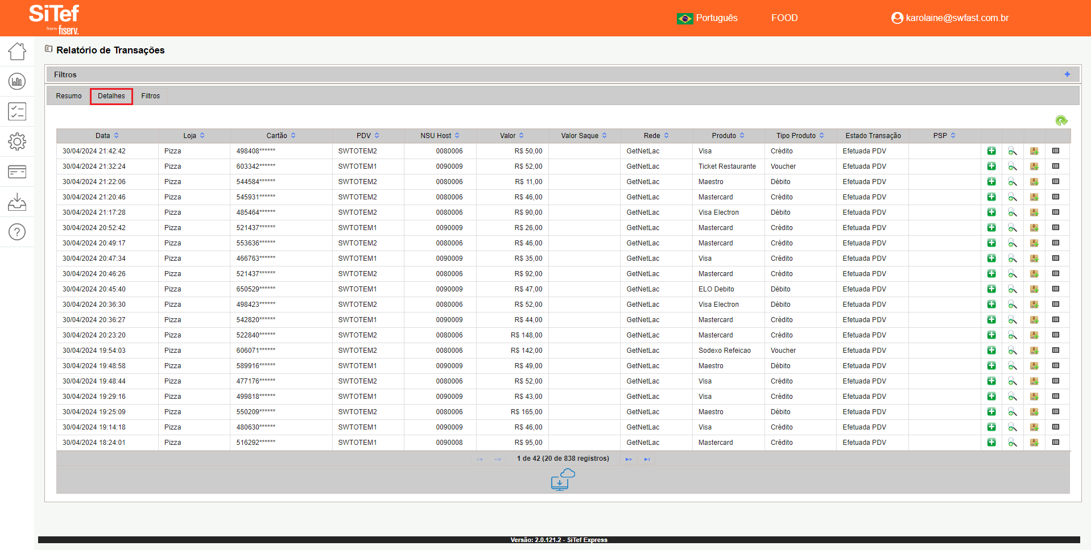
Task: Open the home icon in sidebar
Action: coord(17,51)
